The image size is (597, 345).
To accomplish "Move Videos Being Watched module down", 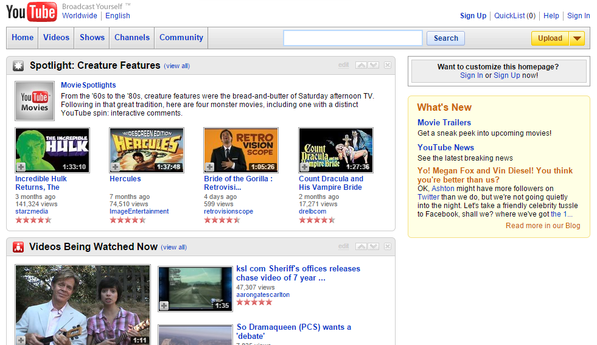I will [x=373, y=246].
